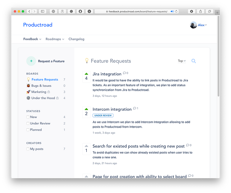Open the Changelog tab
The width and height of the screenshot is (231, 193).
tap(76, 39)
